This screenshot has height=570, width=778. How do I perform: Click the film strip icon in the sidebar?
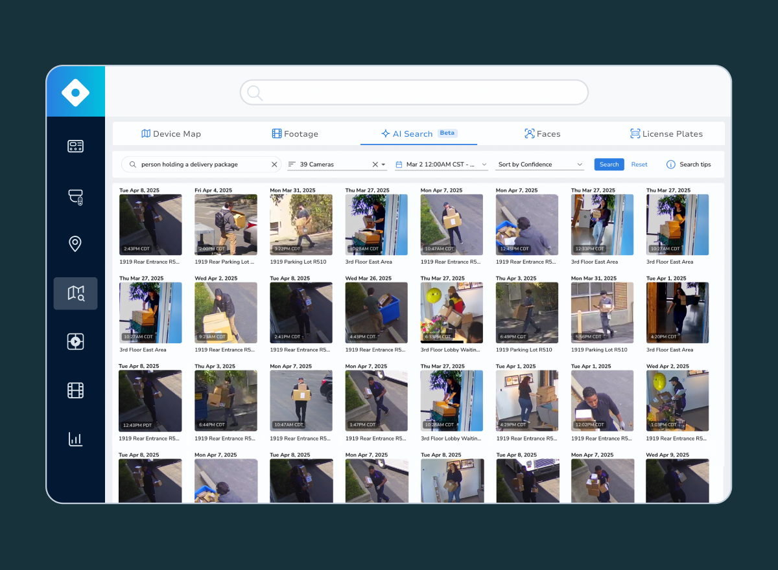pos(75,390)
